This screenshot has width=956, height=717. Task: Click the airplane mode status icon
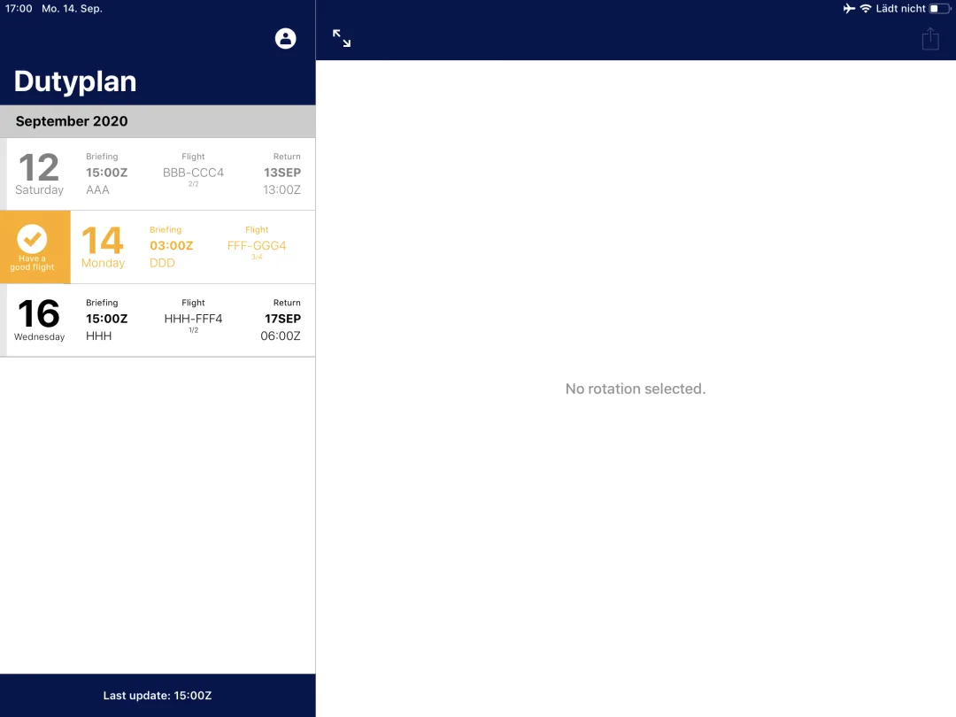[849, 9]
